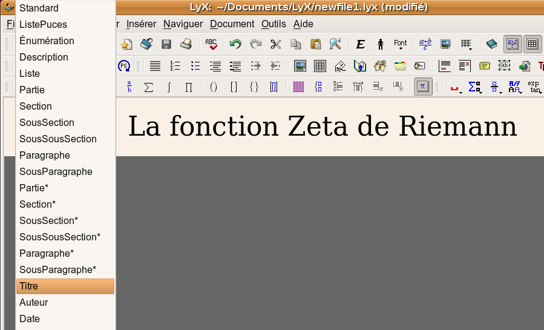The width and height of the screenshot is (544, 330).
Task: Insert an integral symbol
Action: tap(169, 87)
